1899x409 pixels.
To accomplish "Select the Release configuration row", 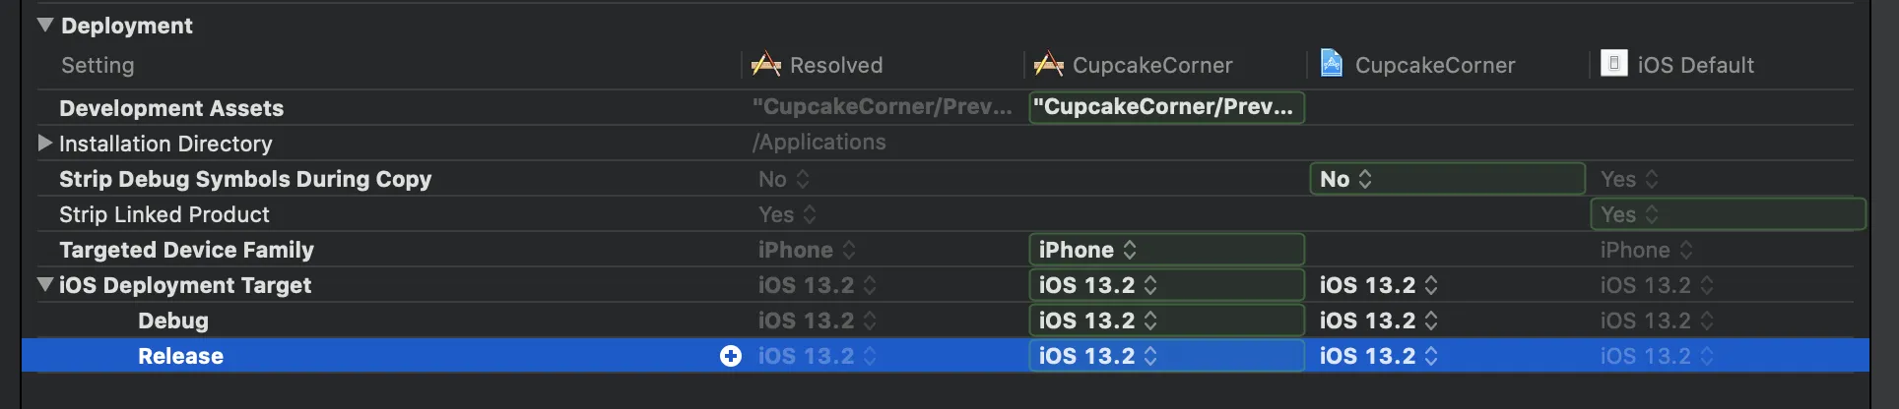I will pos(180,356).
